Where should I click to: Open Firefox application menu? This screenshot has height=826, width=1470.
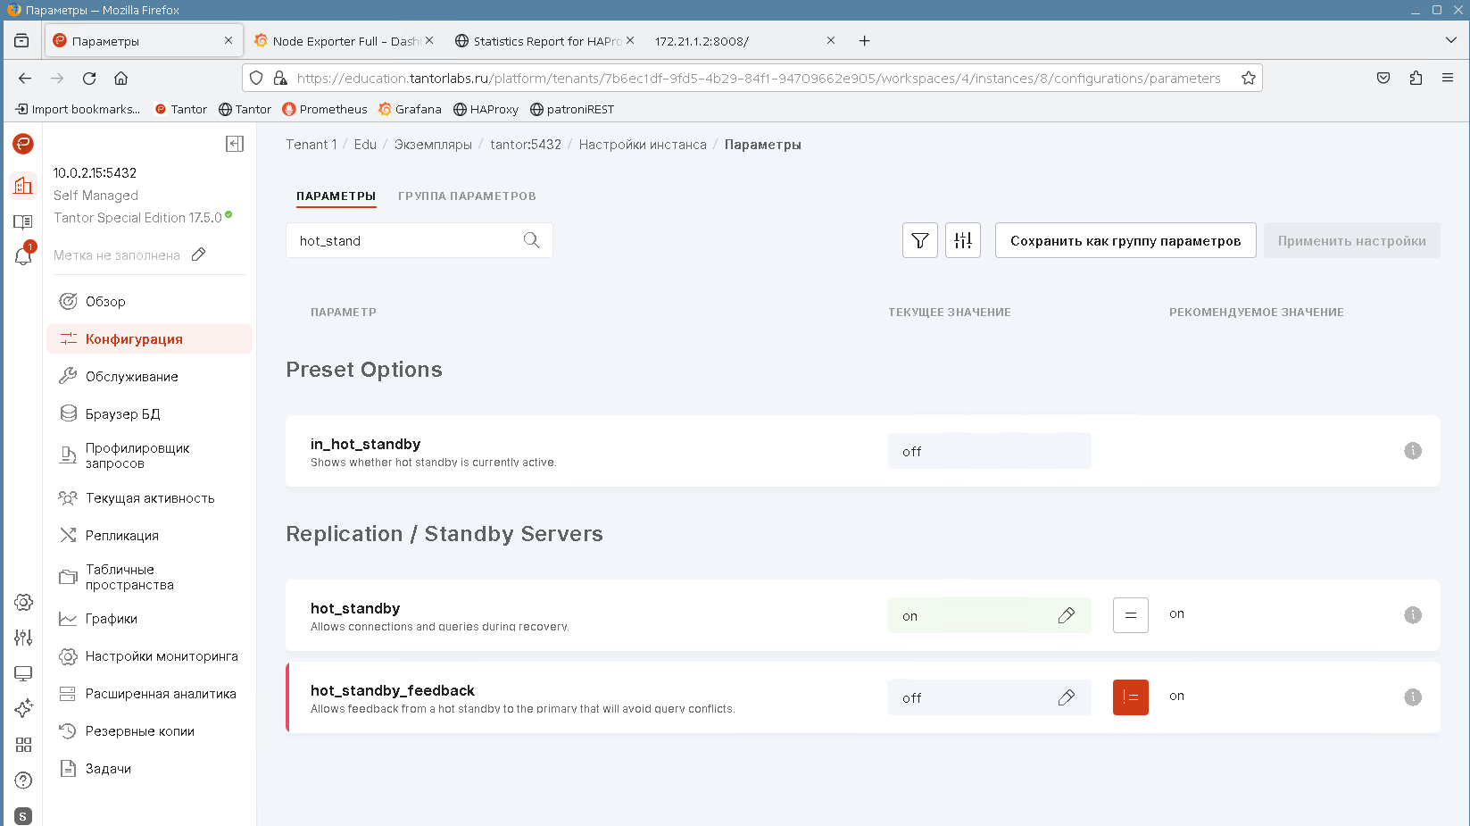(1447, 79)
